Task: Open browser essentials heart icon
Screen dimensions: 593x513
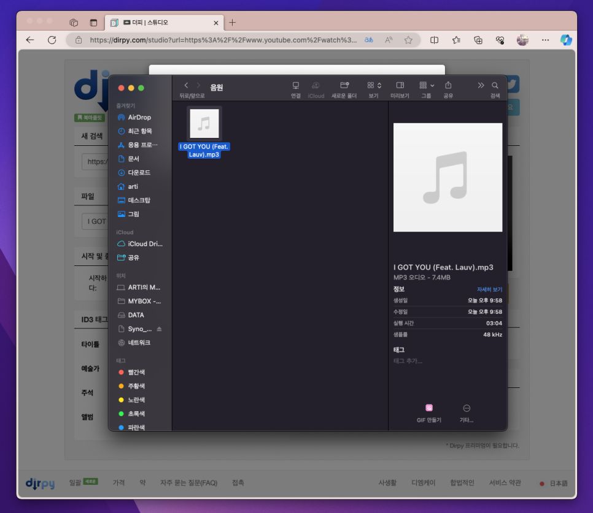Action: coord(500,40)
